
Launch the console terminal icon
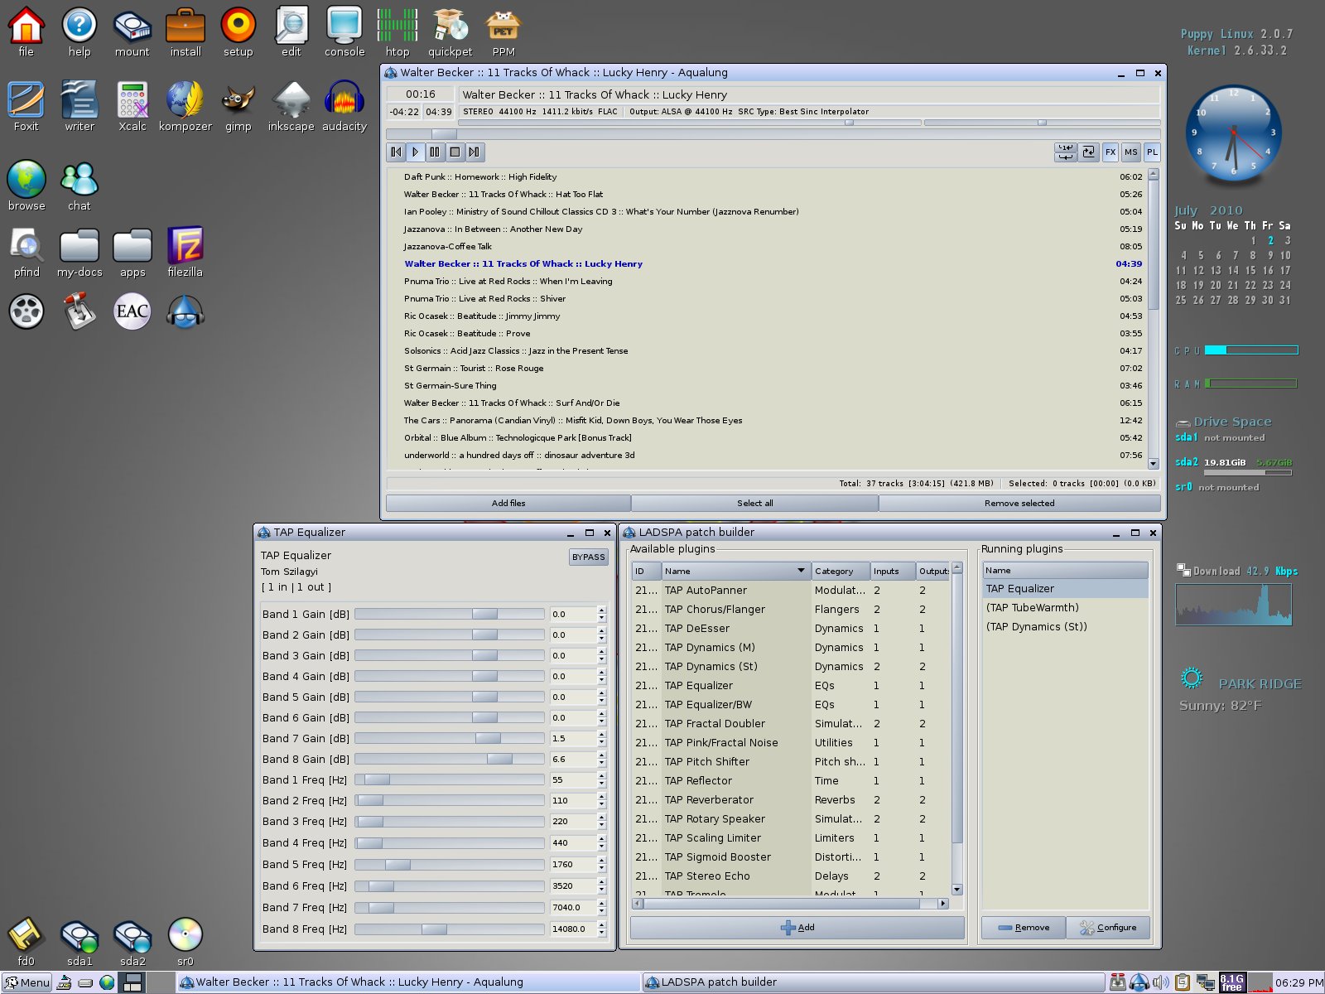(x=344, y=32)
